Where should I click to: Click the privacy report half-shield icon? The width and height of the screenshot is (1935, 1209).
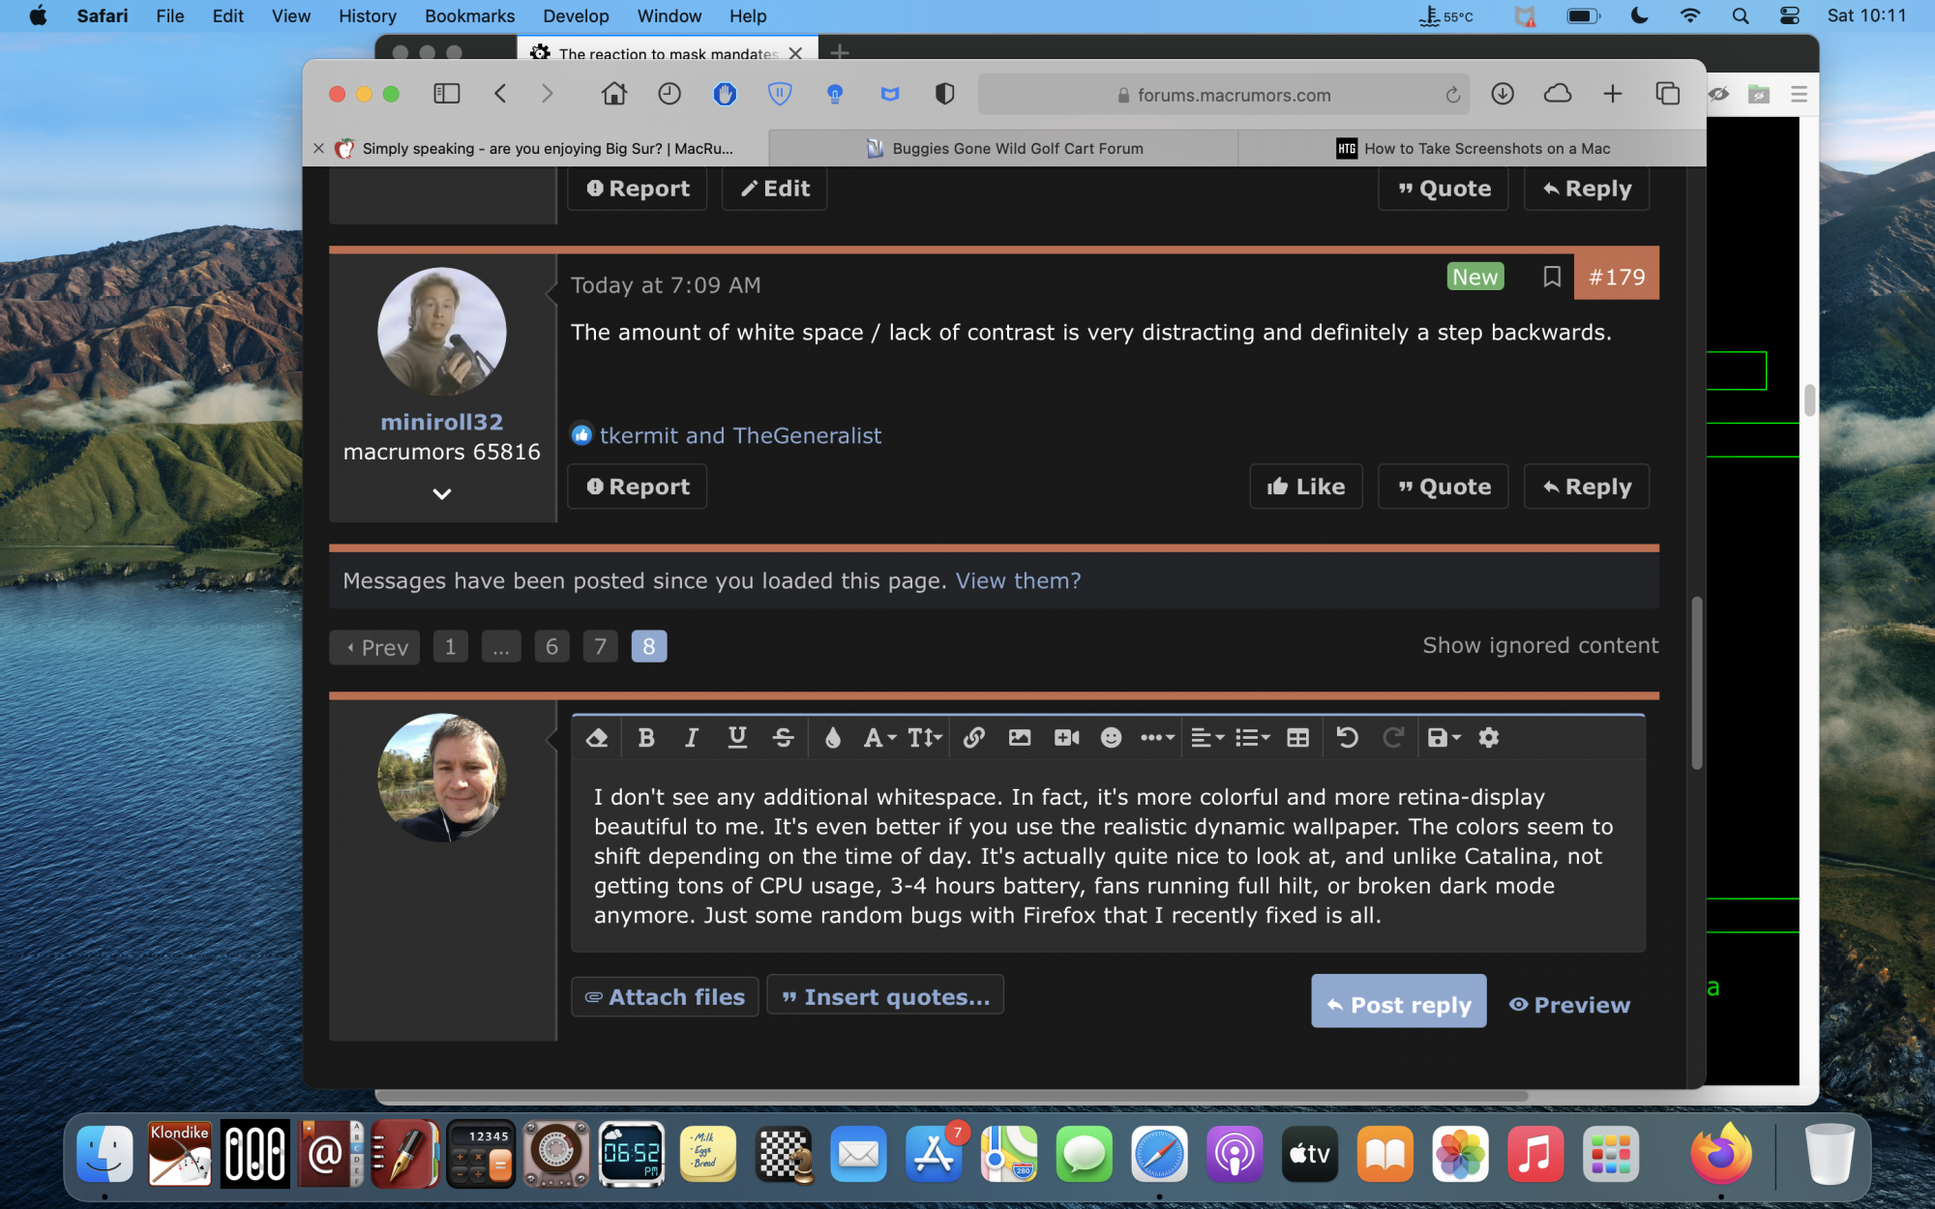pyautogui.click(x=945, y=94)
